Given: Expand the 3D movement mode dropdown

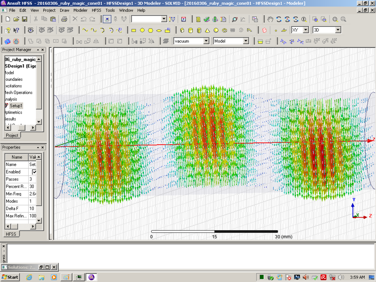Looking at the screenshot, I should click(337, 30).
